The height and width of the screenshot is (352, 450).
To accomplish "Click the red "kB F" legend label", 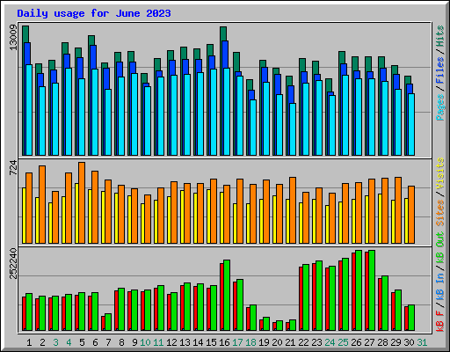I will tap(439, 320).
